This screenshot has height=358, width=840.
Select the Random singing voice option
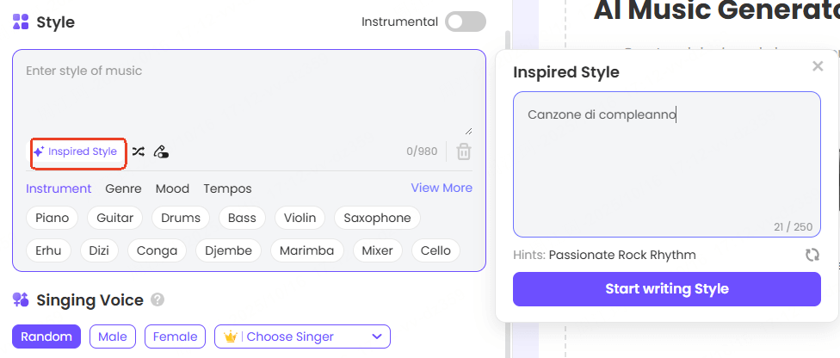(46, 336)
